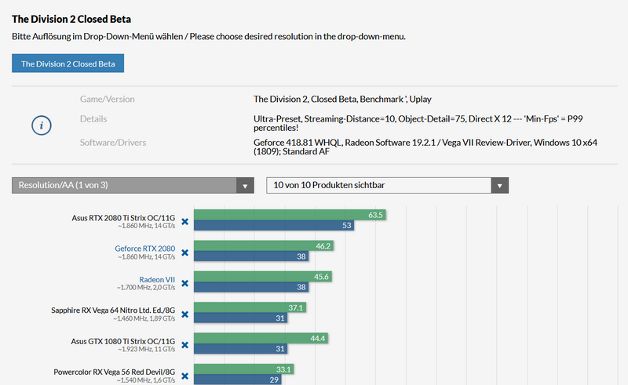The image size is (628, 385).
Task: Click the info circle icon
Action: tap(42, 125)
